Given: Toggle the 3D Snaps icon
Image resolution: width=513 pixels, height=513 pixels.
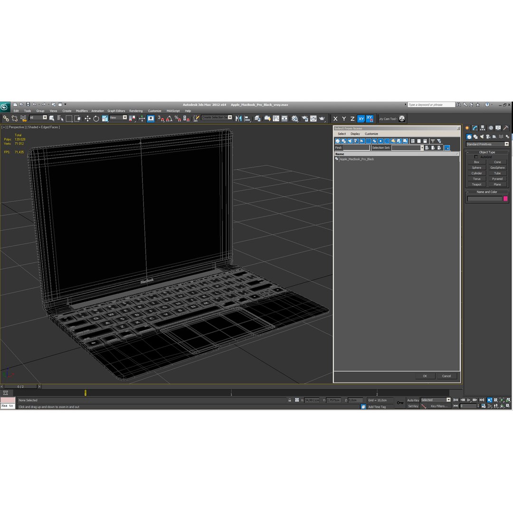Looking at the screenshot, I should coord(161,118).
